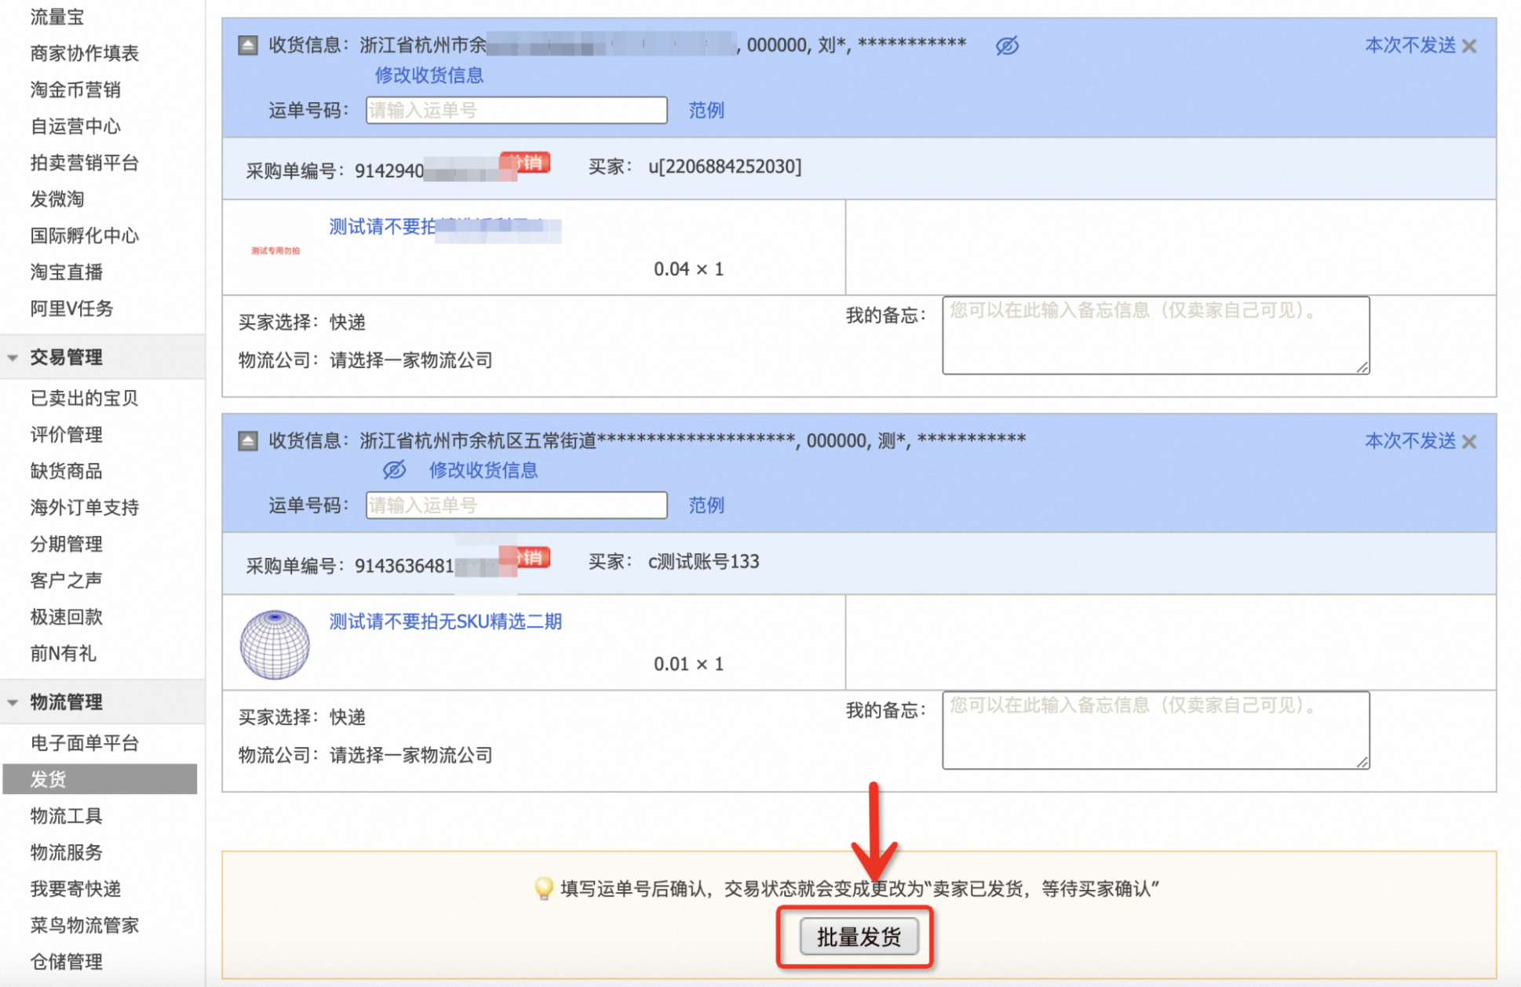Open 物流工具 in the sidebar
Viewport: 1521px width, 987px height.
[x=67, y=816]
